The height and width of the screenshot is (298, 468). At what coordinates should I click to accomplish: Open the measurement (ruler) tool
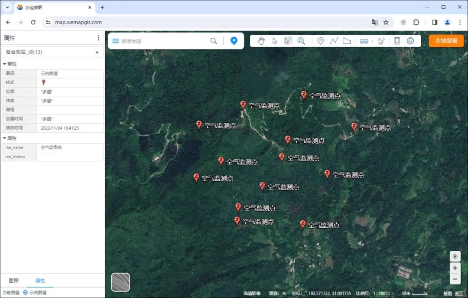pyautogui.click(x=364, y=41)
